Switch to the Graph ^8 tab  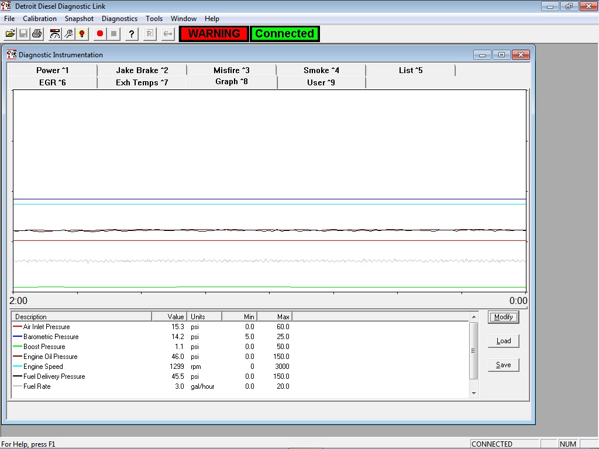point(232,82)
